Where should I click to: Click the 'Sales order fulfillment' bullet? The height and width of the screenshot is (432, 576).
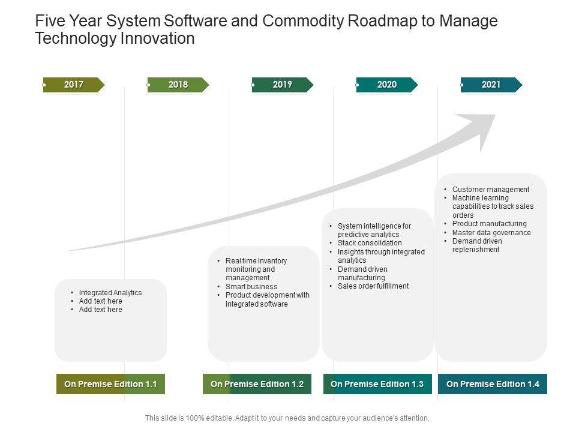[373, 286]
